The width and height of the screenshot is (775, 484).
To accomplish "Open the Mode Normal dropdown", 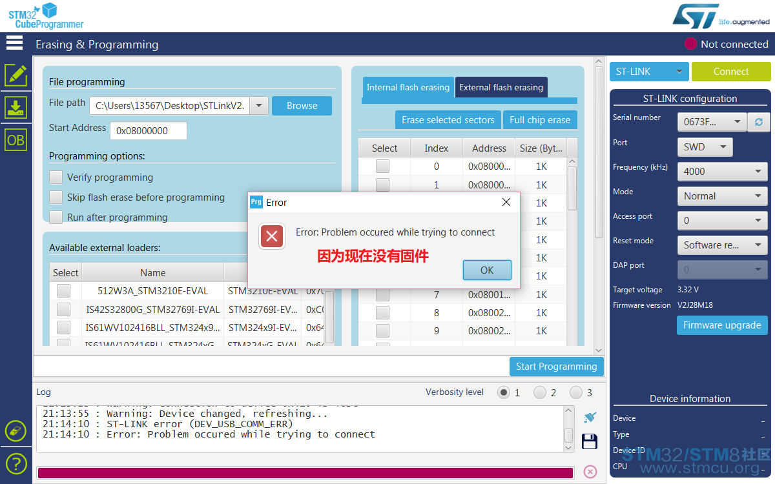I will coord(722,196).
